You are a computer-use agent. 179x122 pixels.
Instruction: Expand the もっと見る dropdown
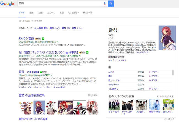click(74, 13)
